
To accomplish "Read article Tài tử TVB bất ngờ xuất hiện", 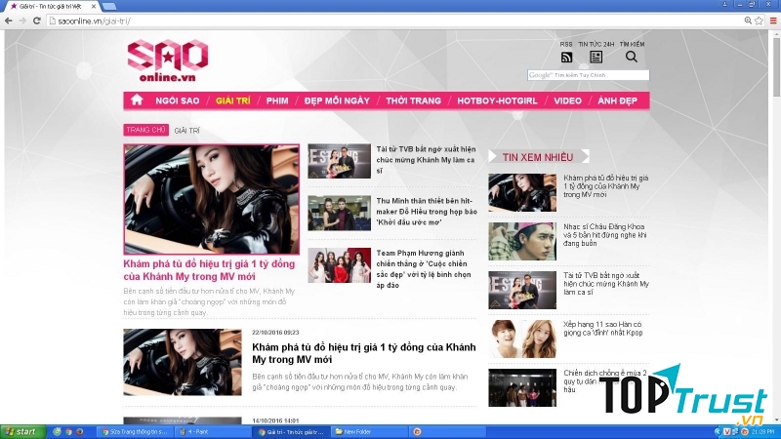I will click(427, 160).
